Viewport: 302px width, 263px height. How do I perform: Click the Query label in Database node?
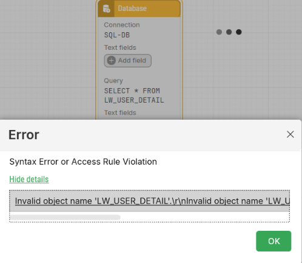113,81
